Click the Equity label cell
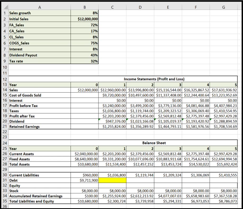This screenshot has height=209, width=243. click(40, 185)
